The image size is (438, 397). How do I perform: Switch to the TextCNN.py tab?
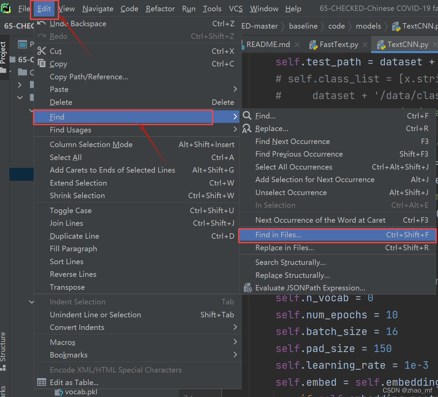tap(407, 45)
